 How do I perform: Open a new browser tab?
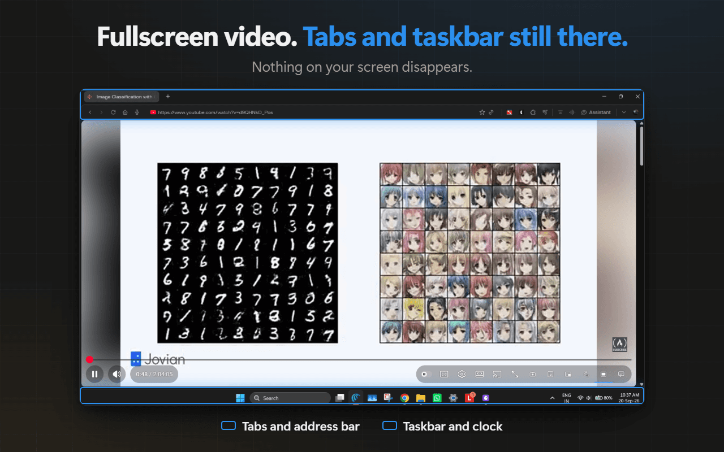tap(168, 97)
